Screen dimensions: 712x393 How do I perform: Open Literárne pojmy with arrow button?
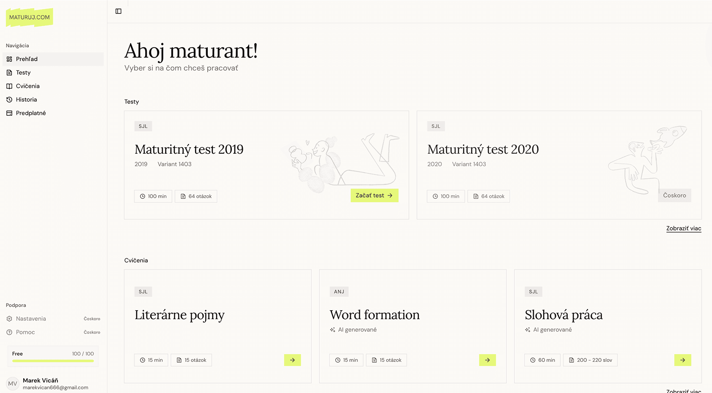292,360
